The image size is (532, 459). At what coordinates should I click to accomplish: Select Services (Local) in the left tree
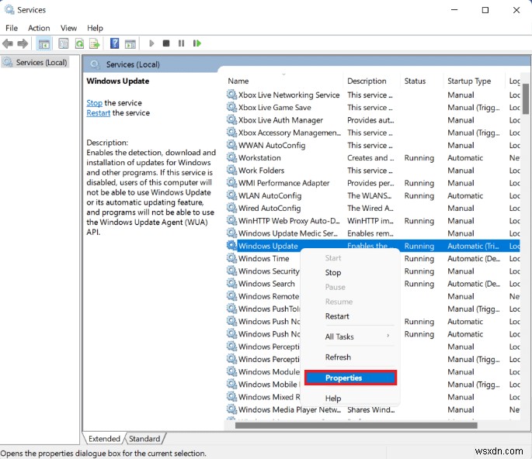coord(41,62)
